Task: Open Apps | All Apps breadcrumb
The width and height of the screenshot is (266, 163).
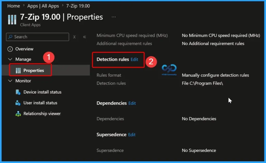Action: (x=43, y=6)
